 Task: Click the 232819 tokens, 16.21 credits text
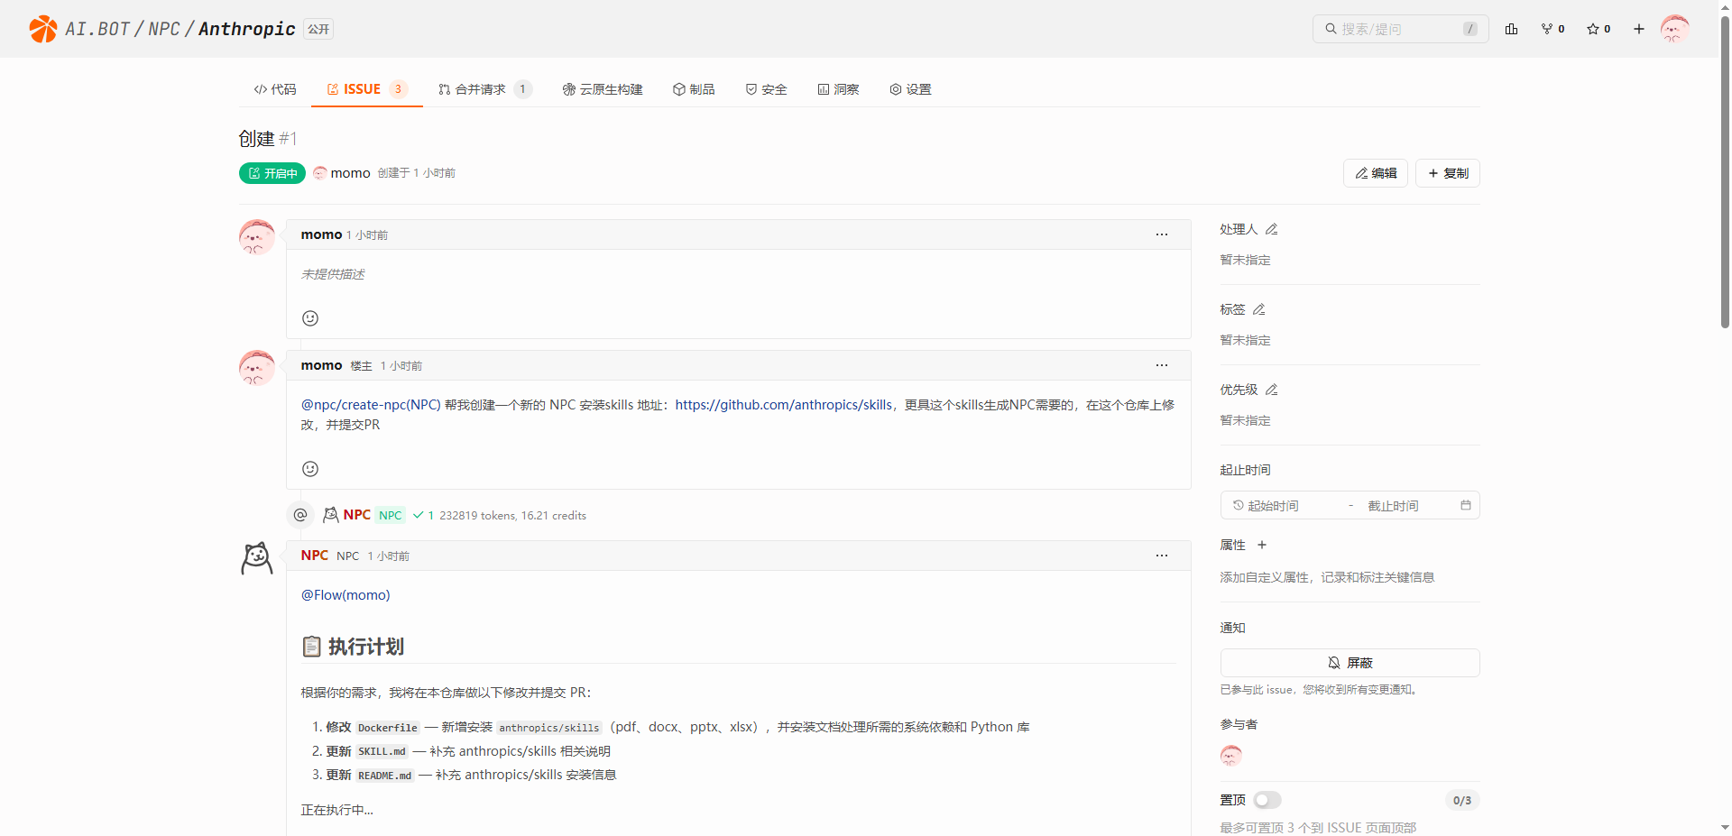click(512, 515)
